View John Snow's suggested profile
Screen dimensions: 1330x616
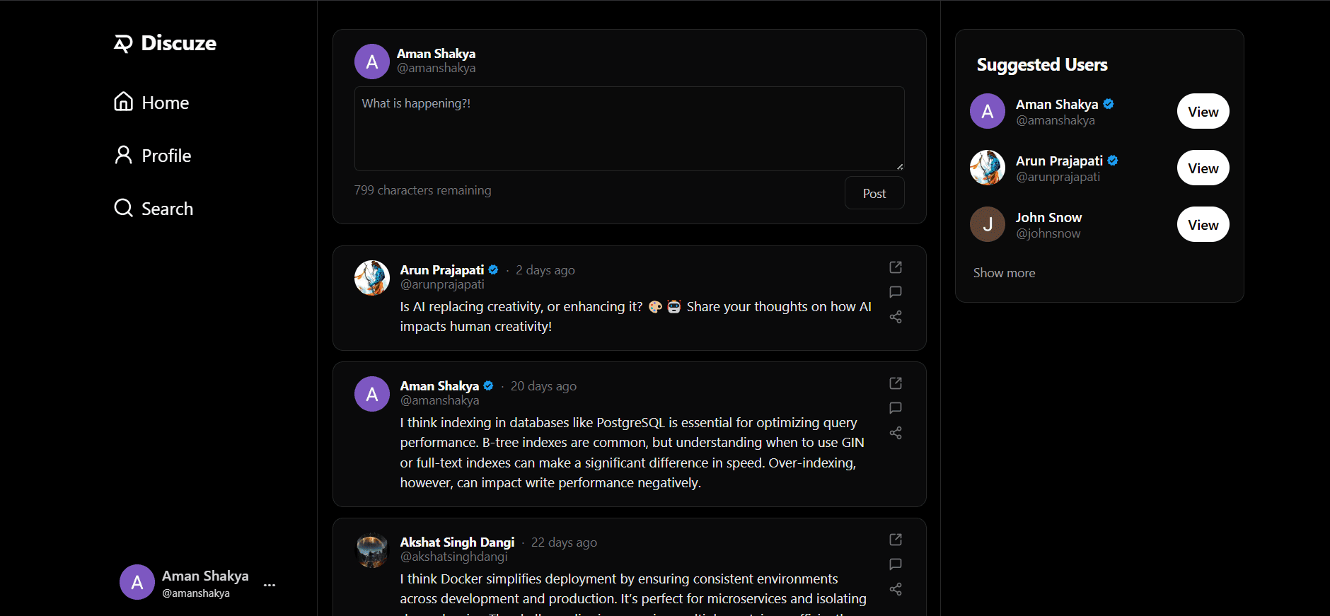(x=1203, y=225)
